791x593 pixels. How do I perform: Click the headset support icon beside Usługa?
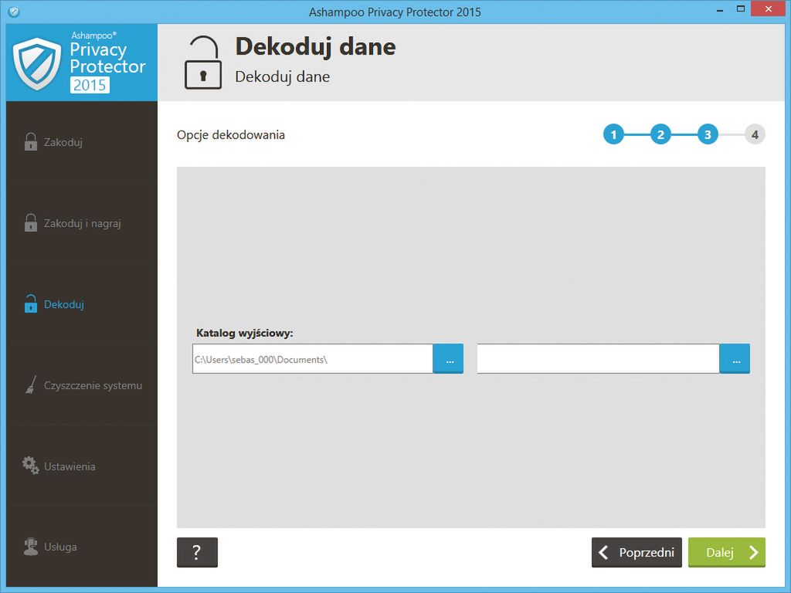31,547
